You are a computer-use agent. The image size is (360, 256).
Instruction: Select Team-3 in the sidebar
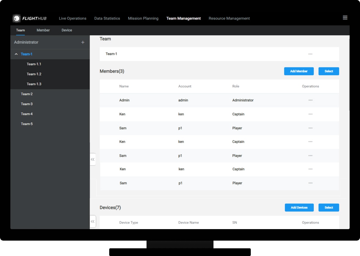27,104
